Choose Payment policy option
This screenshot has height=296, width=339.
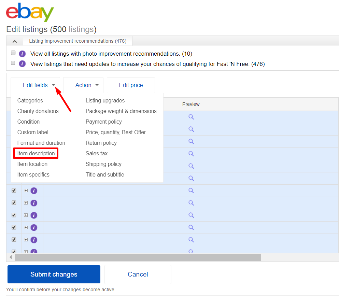103,122
